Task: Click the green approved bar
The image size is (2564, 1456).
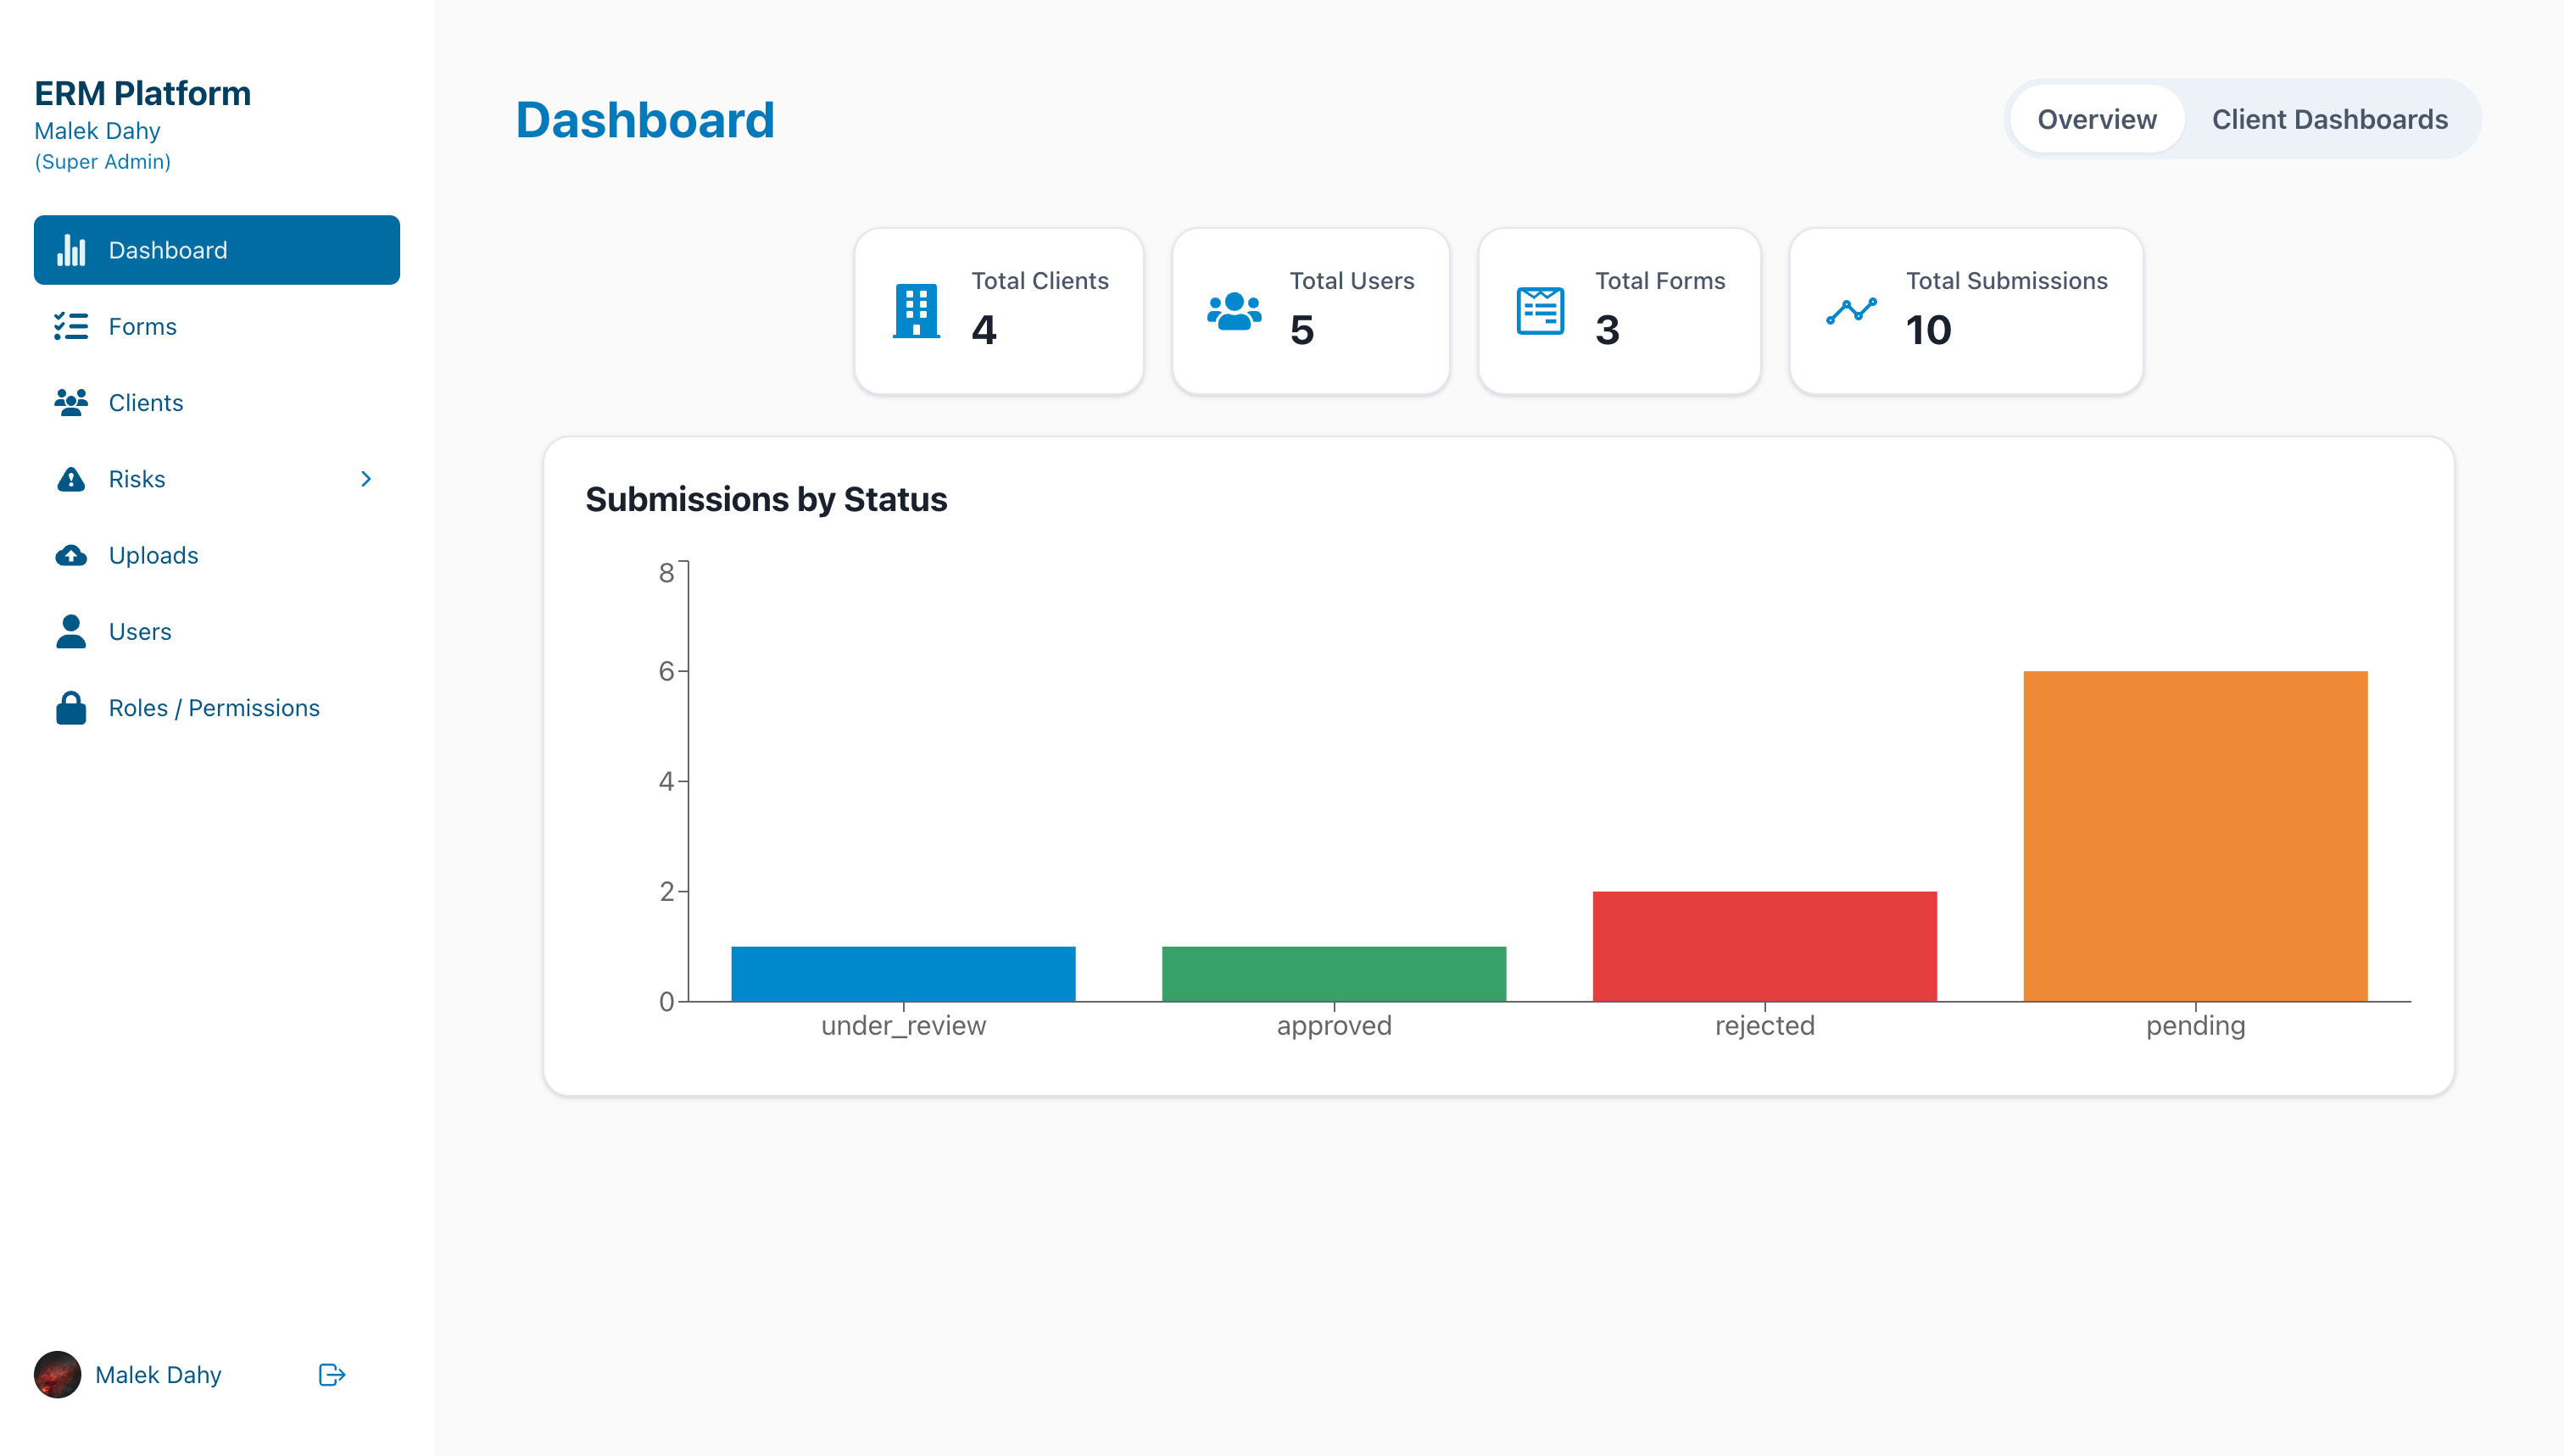Action: [x=1334, y=974]
